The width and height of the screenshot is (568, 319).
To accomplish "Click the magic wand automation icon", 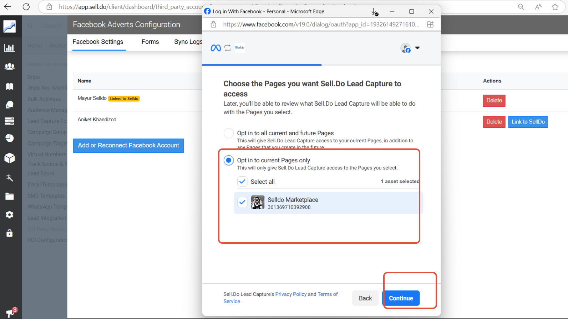I will pos(10,178).
